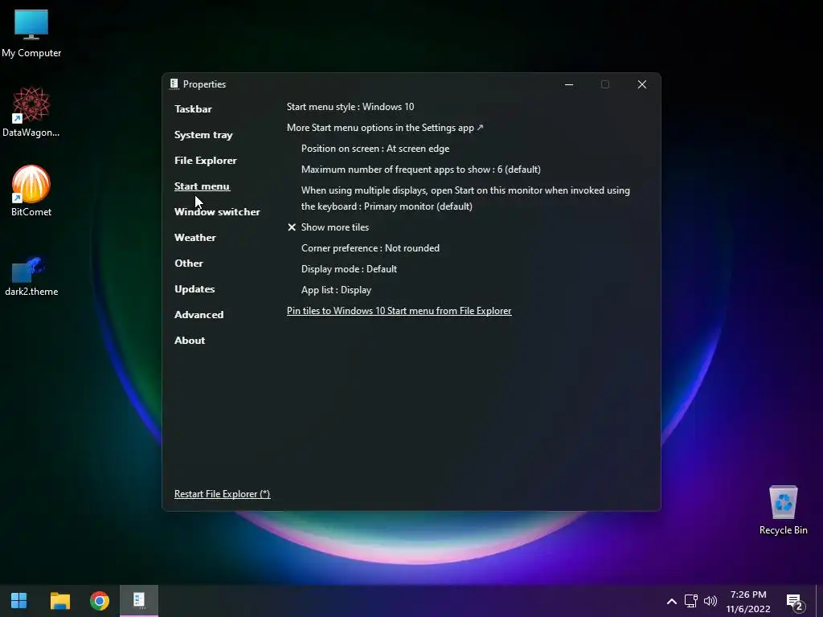Launch BitComet from the desktop
823x617 pixels.
(31, 191)
